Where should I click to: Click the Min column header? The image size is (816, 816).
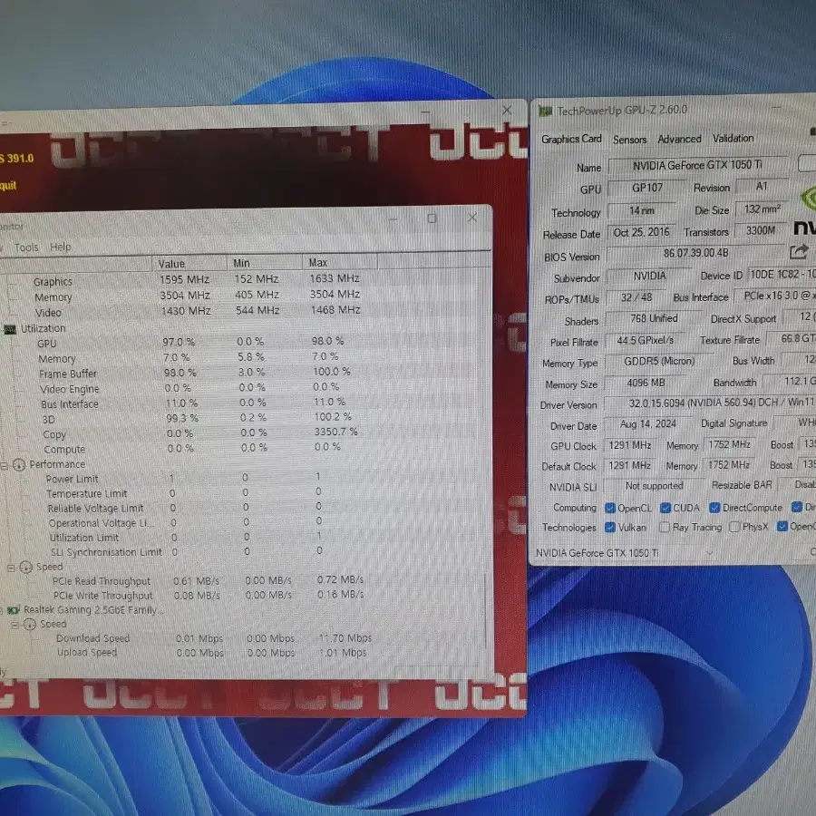tap(265, 263)
